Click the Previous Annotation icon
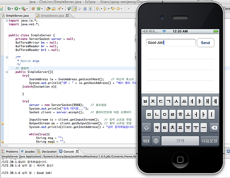Viewport: 230px width, 178px height. pos(105,9)
